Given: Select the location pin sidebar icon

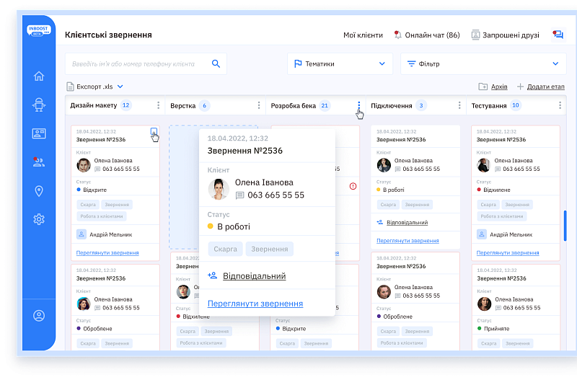Looking at the screenshot, I should click(x=39, y=191).
